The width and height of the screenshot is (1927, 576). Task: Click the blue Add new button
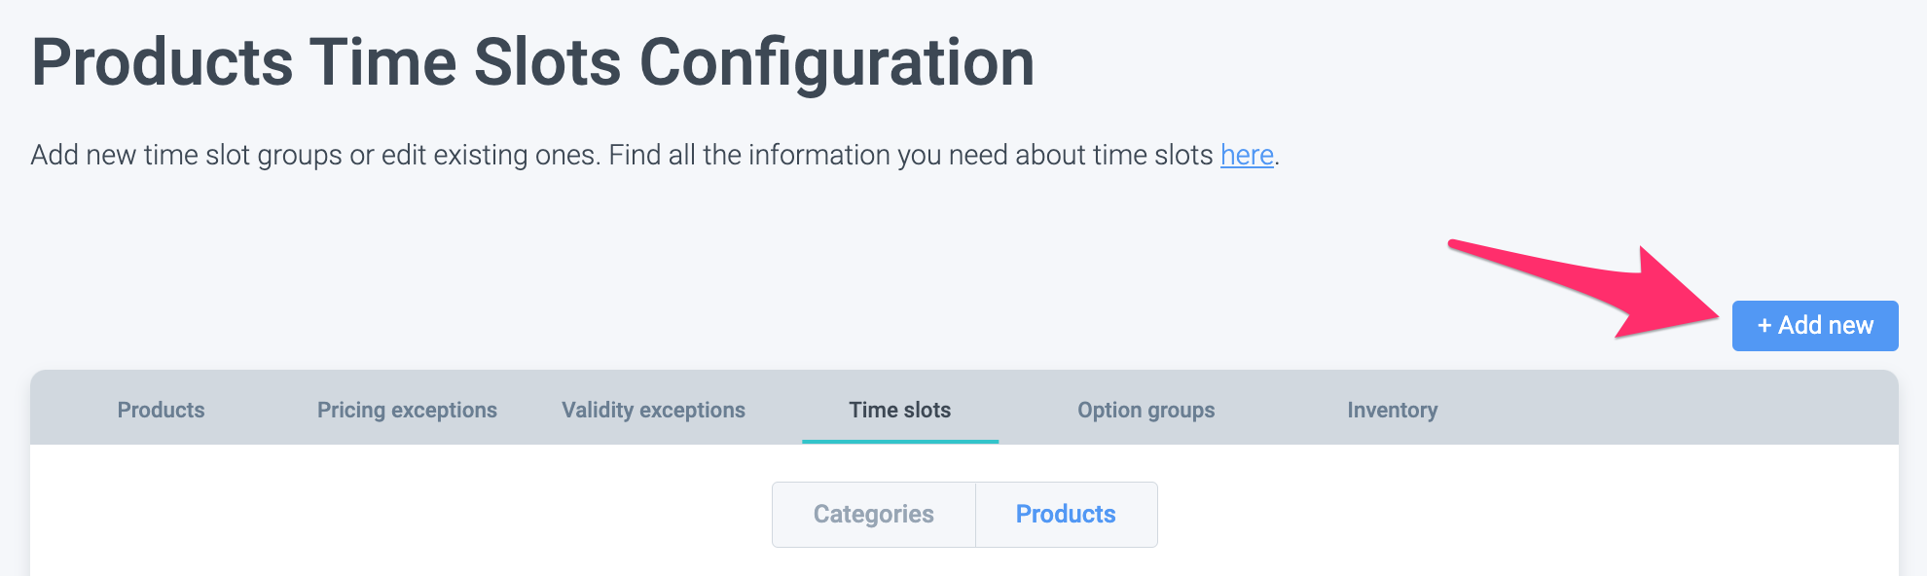tap(1814, 326)
